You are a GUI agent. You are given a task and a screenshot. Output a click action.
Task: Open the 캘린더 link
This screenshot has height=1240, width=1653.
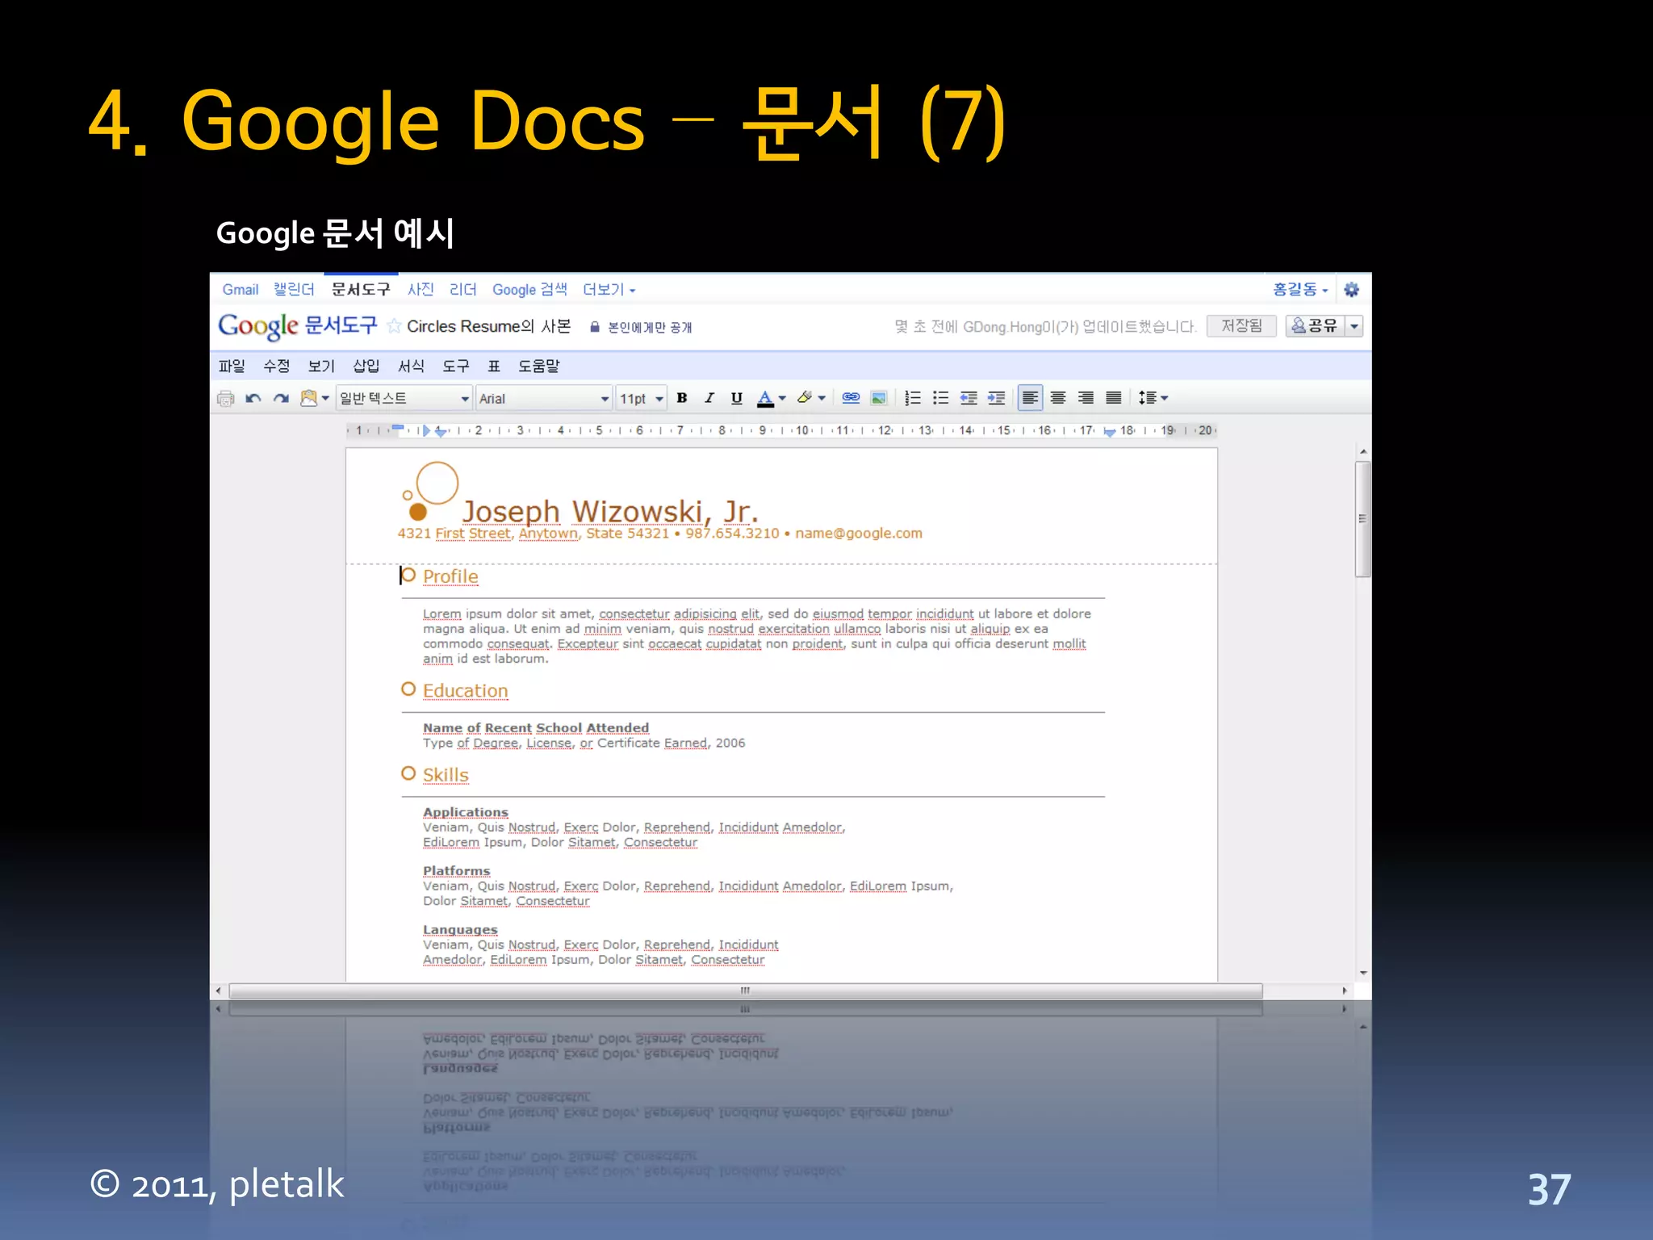(x=294, y=290)
